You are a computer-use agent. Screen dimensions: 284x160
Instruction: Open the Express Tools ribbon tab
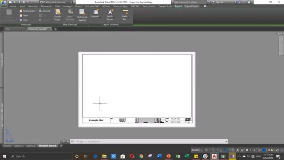click(165, 6)
